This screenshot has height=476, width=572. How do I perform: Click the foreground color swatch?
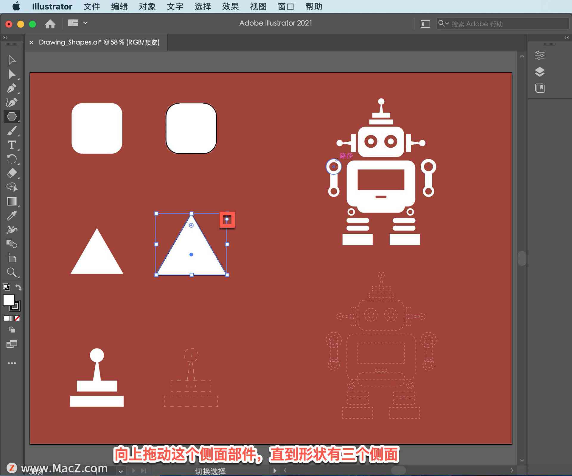click(9, 301)
